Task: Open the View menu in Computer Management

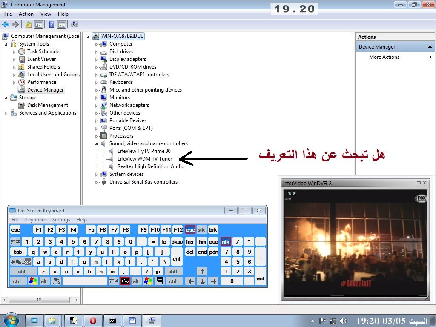Action: pyautogui.click(x=46, y=14)
